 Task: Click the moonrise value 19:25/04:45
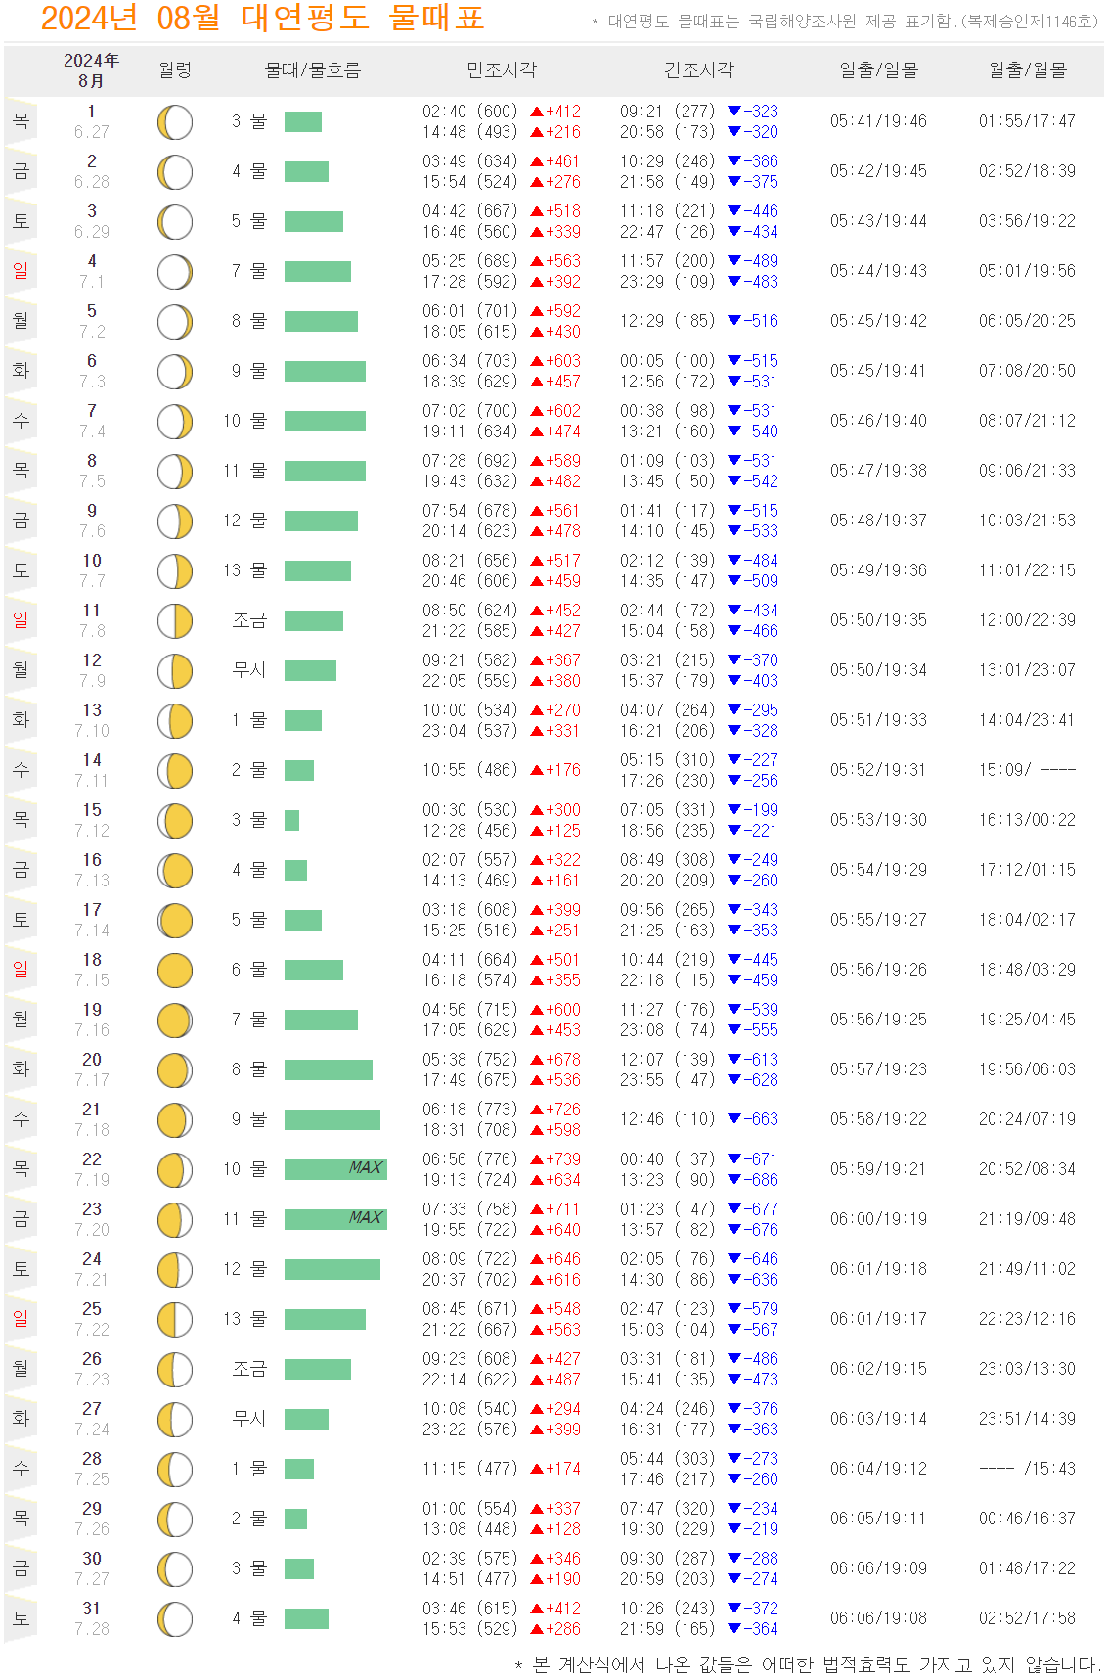click(x=1028, y=1021)
